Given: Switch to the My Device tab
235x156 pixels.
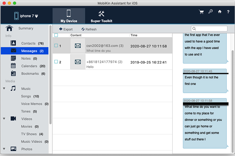Looking at the screenshot, I should 69,16.
